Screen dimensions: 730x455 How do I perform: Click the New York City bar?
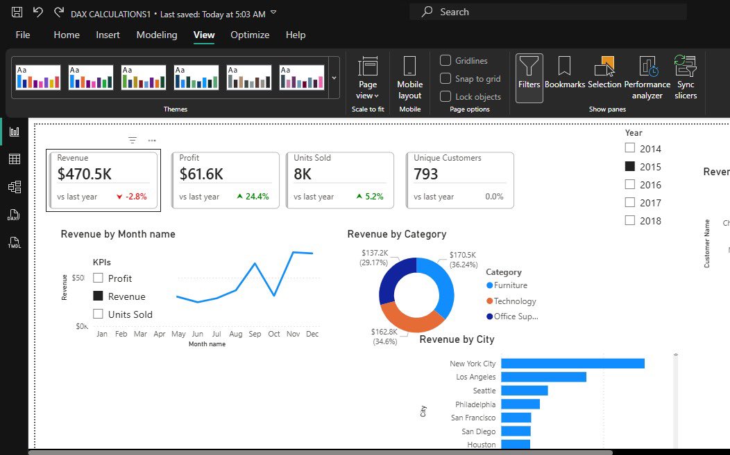(572, 363)
